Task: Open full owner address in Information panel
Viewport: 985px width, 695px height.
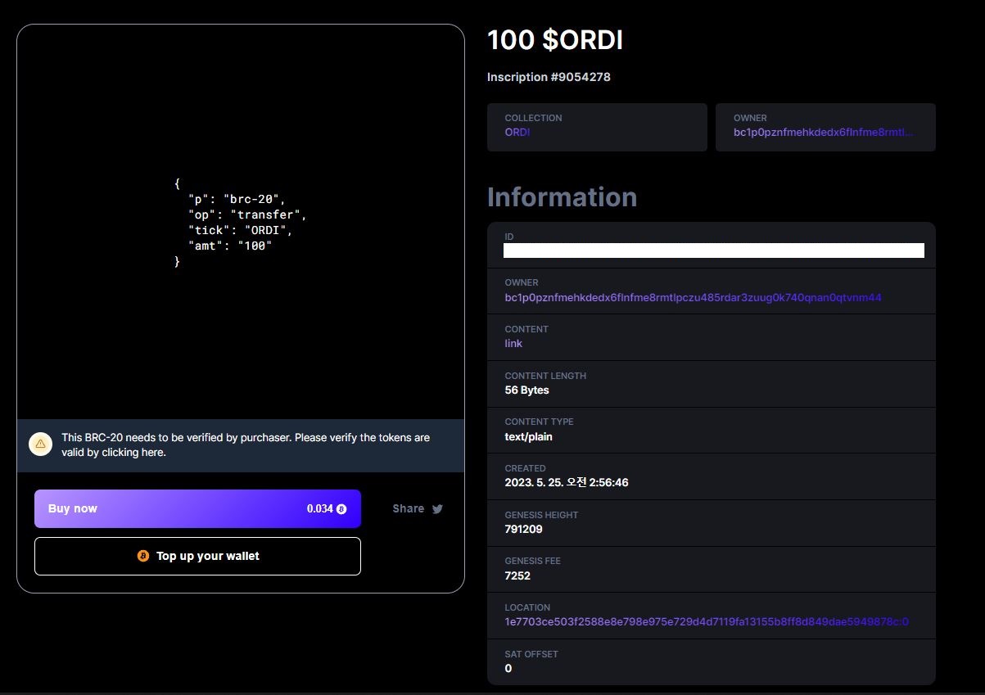Action: 693,297
